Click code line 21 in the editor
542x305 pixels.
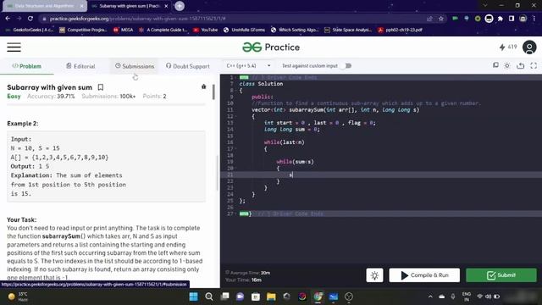[x=381, y=175]
